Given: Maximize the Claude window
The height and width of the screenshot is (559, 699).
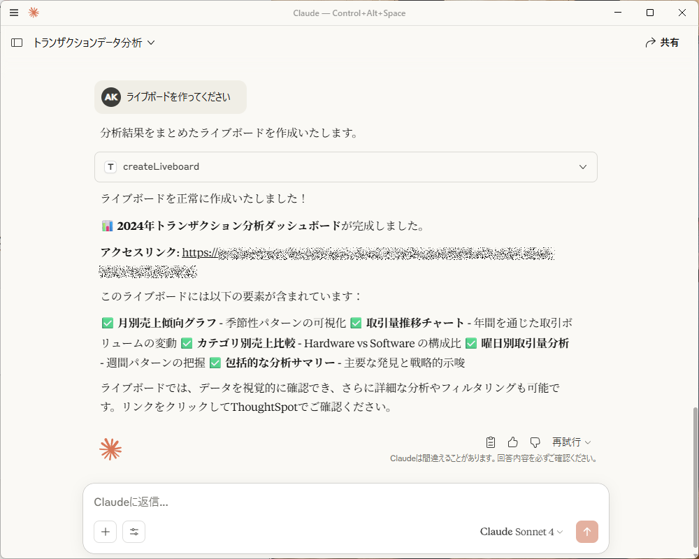Looking at the screenshot, I should point(650,13).
